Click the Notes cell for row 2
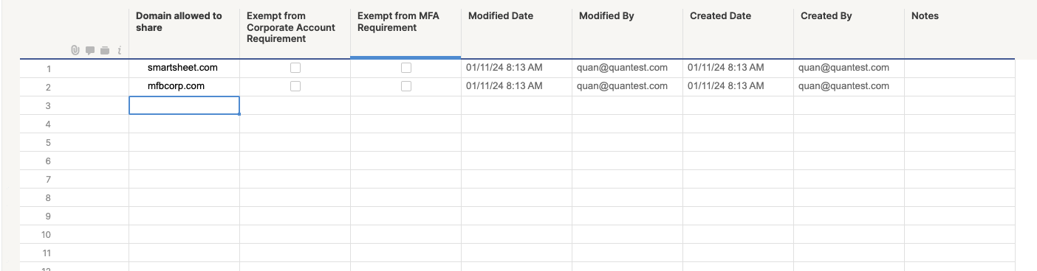This screenshot has width=1037, height=271. [959, 86]
